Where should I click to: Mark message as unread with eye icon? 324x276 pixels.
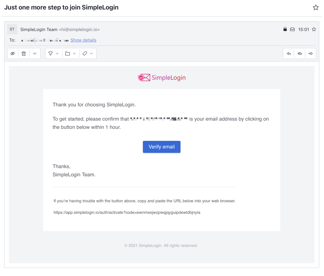click(13, 53)
